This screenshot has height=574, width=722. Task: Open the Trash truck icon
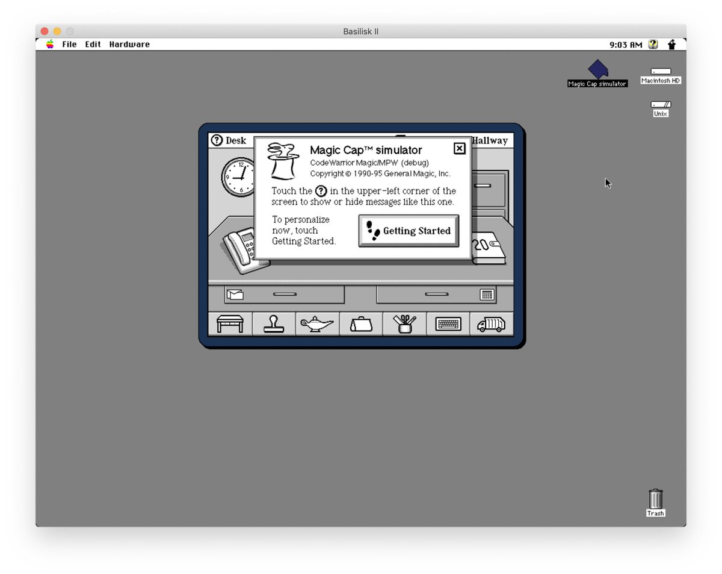492,324
